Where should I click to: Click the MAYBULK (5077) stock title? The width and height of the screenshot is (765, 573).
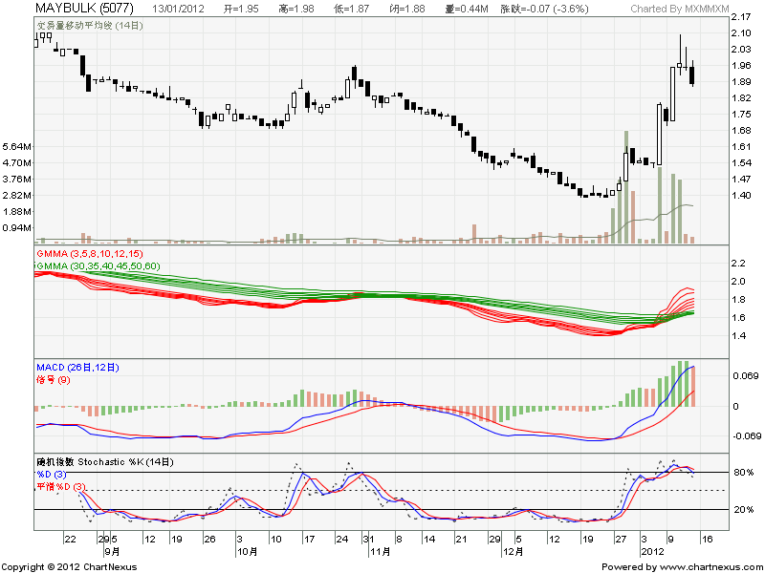click(76, 9)
